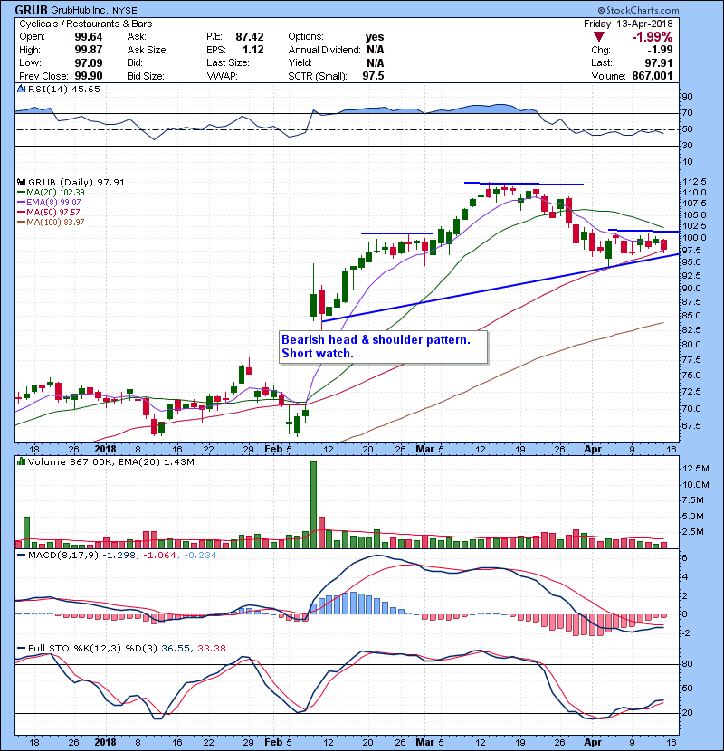
Task: Click the 12.5M volume axis label
Action: click(x=696, y=468)
